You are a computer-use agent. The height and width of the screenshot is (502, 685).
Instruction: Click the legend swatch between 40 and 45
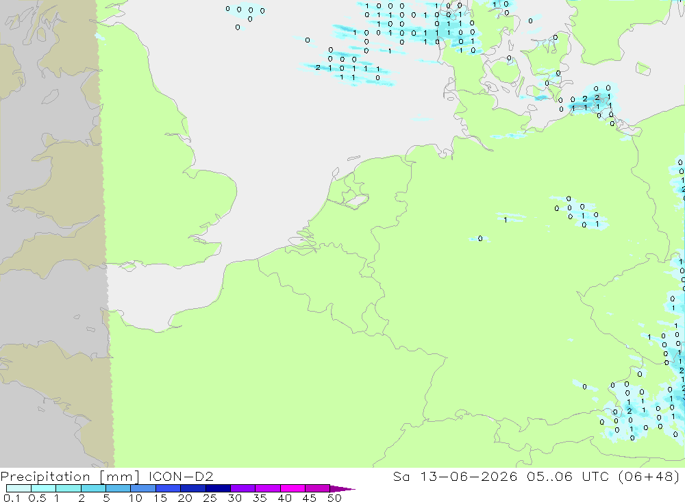[292, 488]
